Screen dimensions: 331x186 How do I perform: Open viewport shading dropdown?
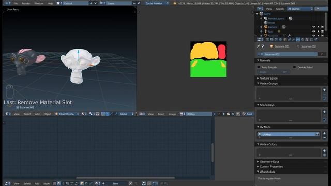tap(84, 114)
